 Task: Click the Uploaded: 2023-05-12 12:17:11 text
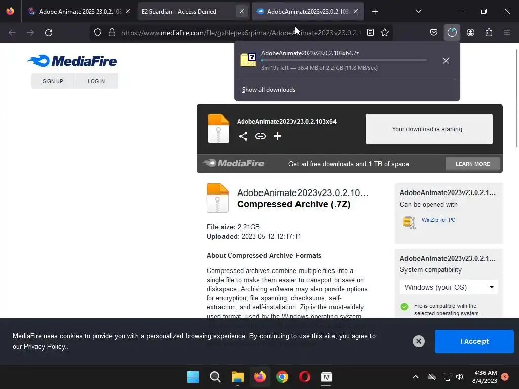tap(254, 236)
